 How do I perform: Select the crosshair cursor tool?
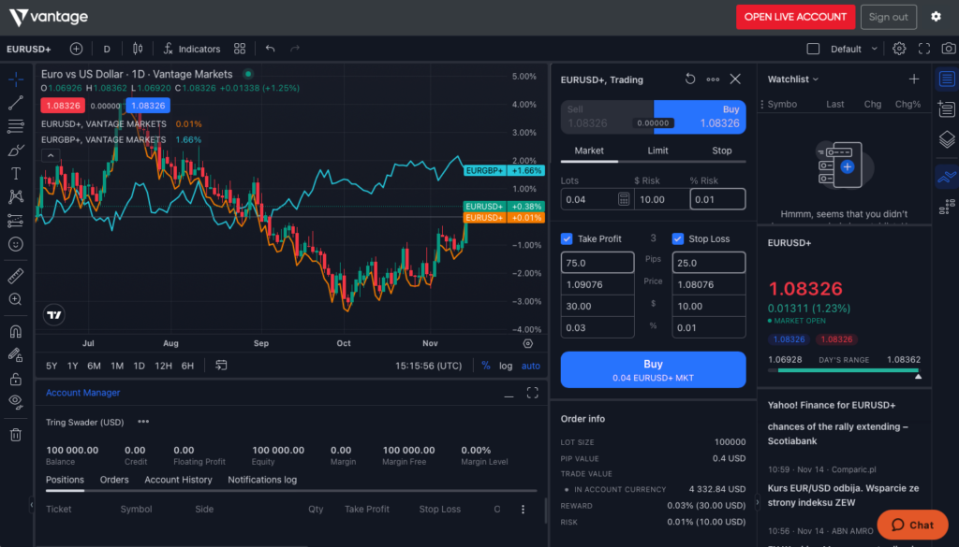coord(16,79)
